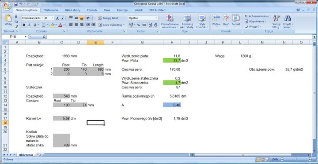The width and height of the screenshot is (318, 164).
Task: Toggle Zawijaj tekst wrapping
Action: [x=108, y=18]
